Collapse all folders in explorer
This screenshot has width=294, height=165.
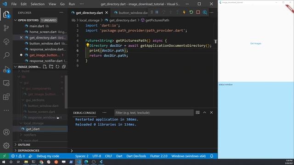pos(64,66)
